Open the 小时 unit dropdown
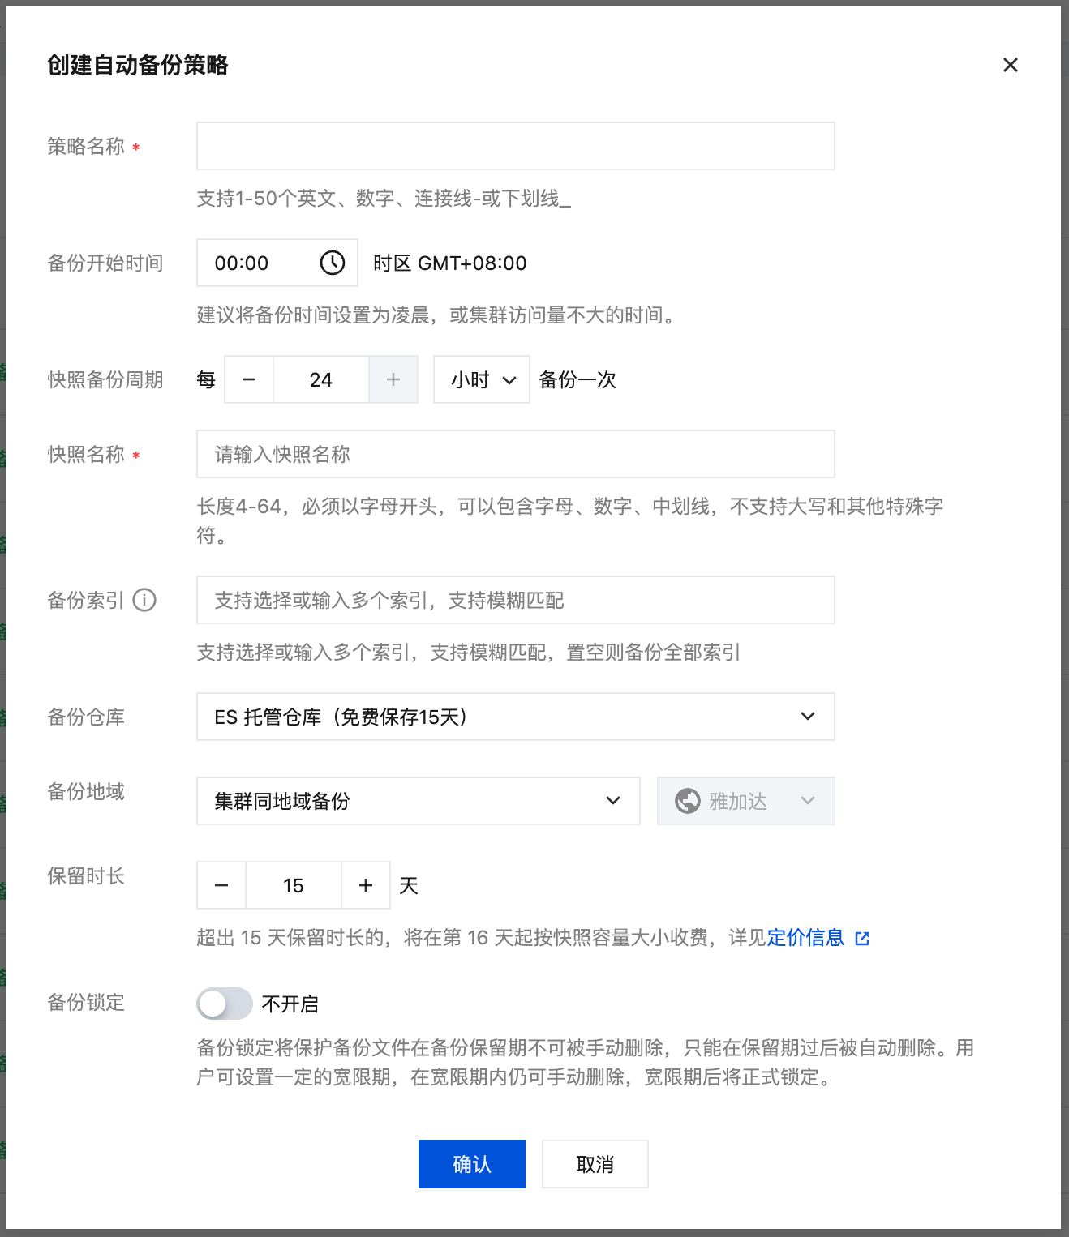 [482, 379]
